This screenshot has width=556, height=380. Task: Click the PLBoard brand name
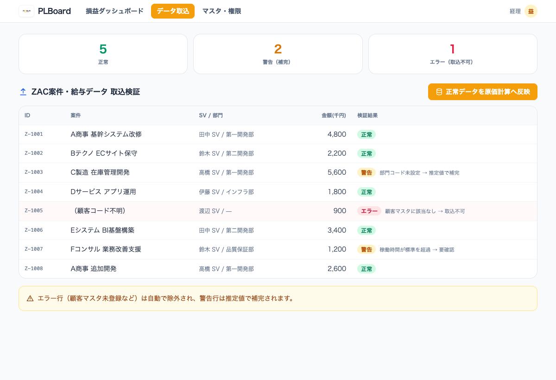coord(54,11)
